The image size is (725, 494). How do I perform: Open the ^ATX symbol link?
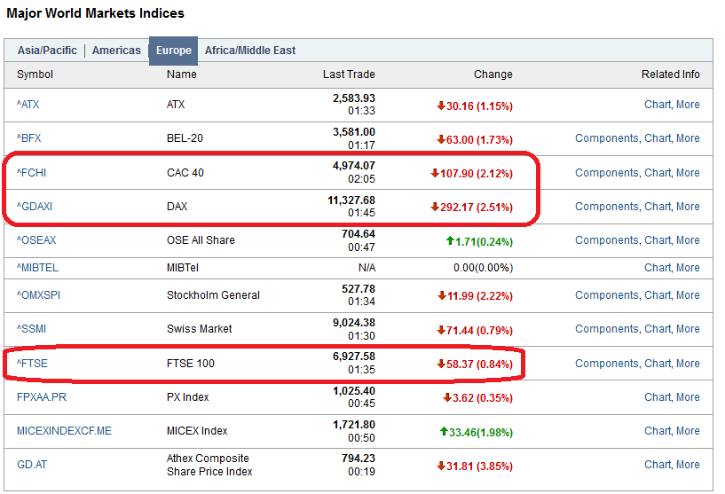[x=28, y=105]
